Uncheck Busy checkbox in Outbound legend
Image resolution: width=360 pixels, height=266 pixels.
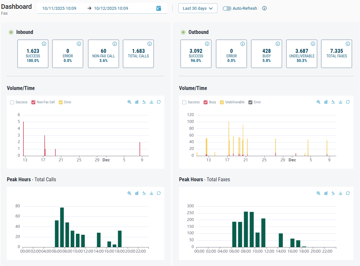click(x=205, y=102)
